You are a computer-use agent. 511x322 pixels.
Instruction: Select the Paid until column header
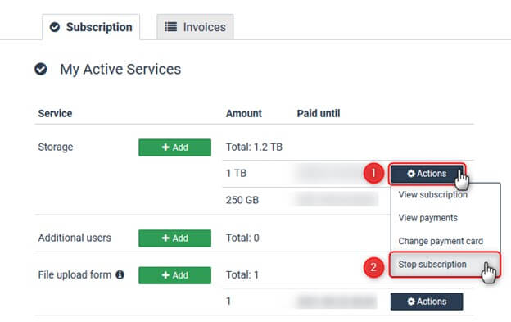point(319,113)
